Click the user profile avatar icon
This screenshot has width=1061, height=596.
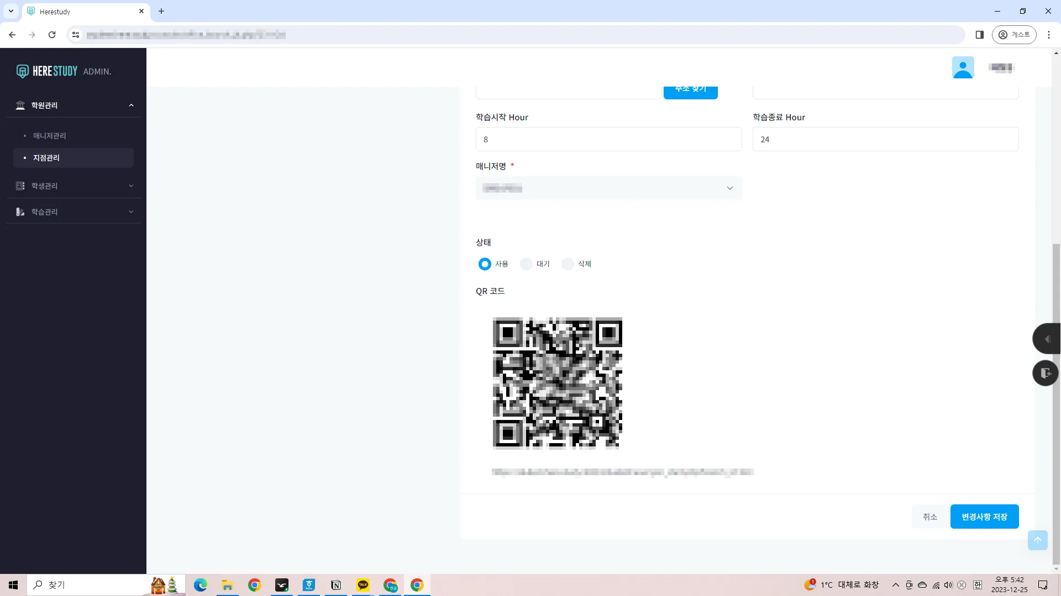pyautogui.click(x=963, y=67)
